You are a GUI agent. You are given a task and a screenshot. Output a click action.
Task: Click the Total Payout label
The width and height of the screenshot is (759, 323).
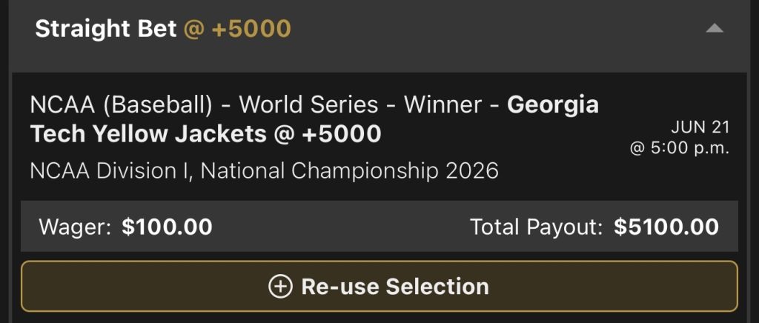(537, 227)
